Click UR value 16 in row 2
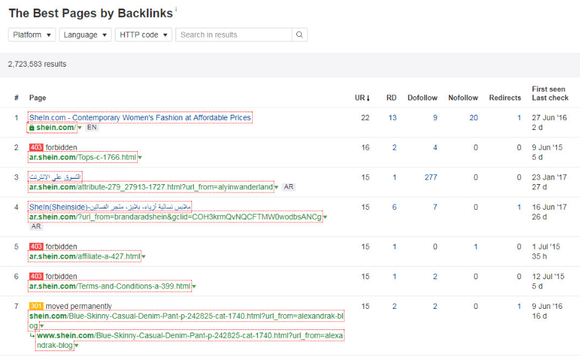This screenshot has width=580, height=359. click(x=365, y=148)
